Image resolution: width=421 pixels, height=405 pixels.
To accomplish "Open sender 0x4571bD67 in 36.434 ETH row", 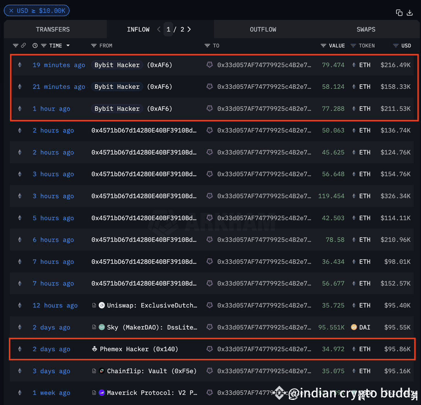I will pyautogui.click(x=144, y=262).
